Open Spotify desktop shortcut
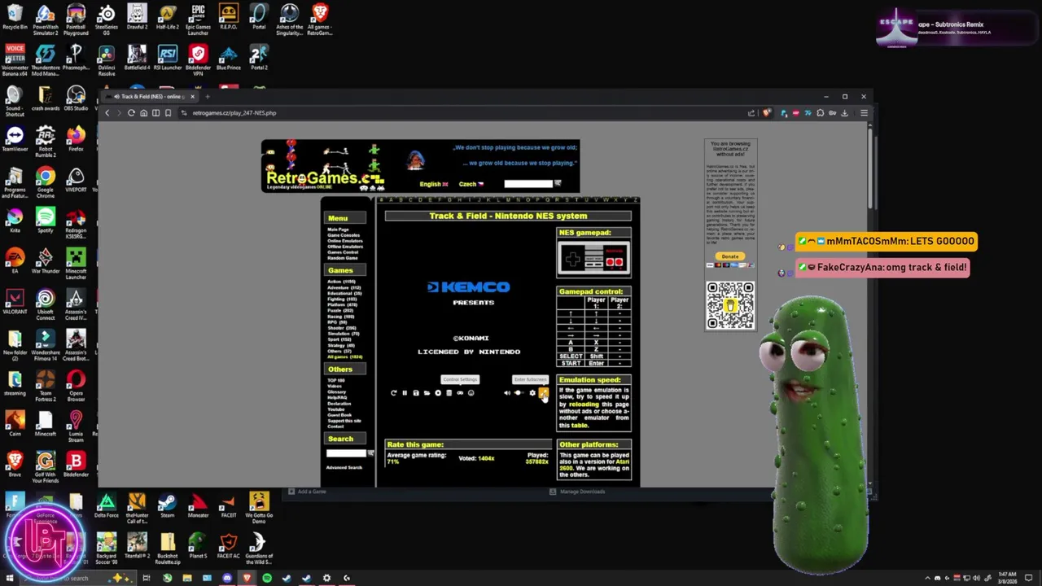Image resolution: width=1042 pixels, height=586 pixels. (x=45, y=221)
